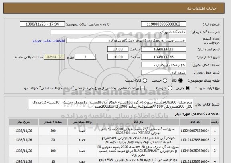The image size is (231, 163).
Task: Click the countdown timer 02:04:37
Action: tap(54, 57)
